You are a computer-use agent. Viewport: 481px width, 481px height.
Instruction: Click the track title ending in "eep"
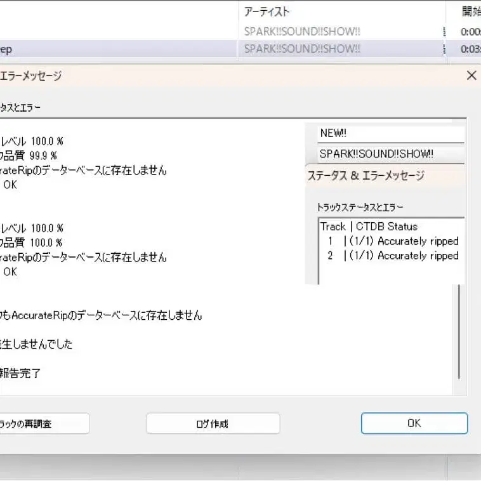click(6, 49)
